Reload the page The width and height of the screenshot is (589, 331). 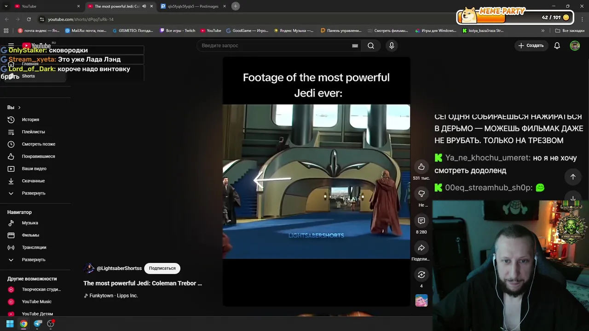pos(29,19)
